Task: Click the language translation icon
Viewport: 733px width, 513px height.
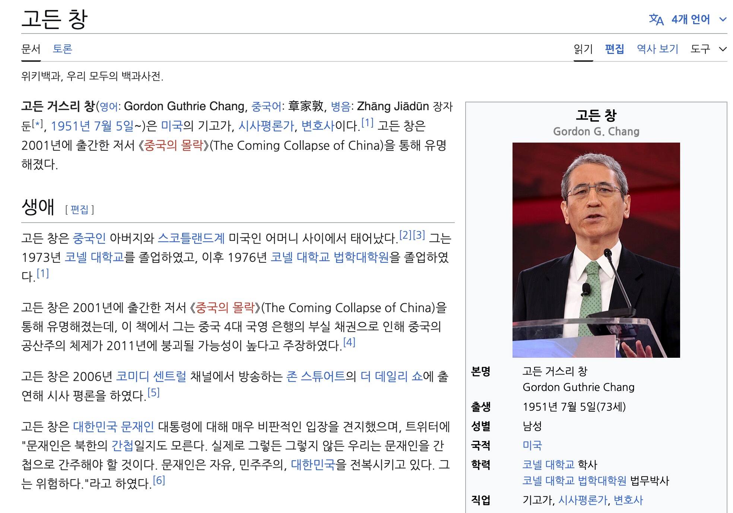Action: tap(656, 20)
